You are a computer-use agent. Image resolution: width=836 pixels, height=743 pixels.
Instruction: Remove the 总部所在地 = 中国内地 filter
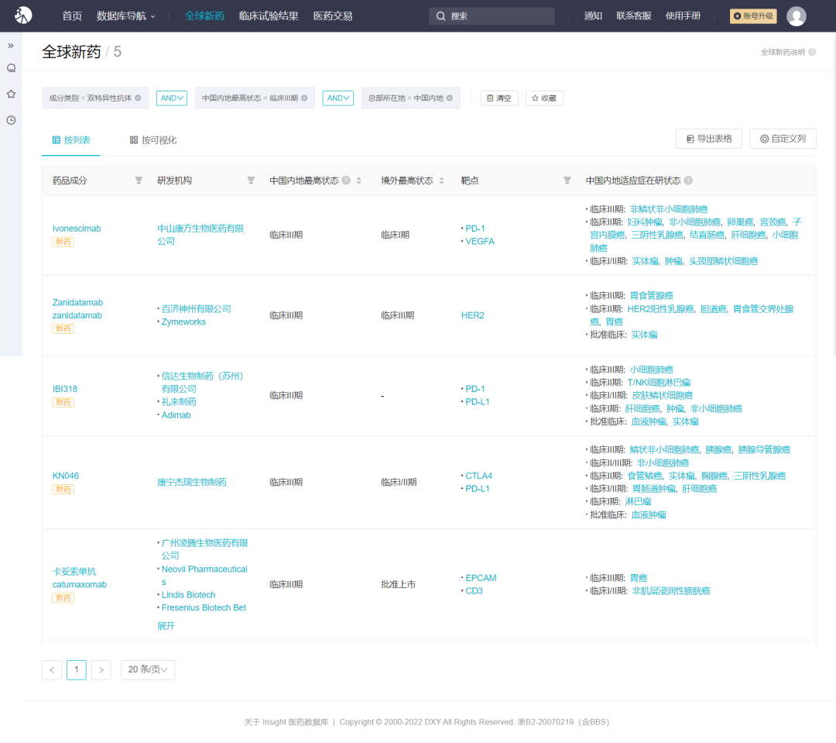(x=450, y=98)
